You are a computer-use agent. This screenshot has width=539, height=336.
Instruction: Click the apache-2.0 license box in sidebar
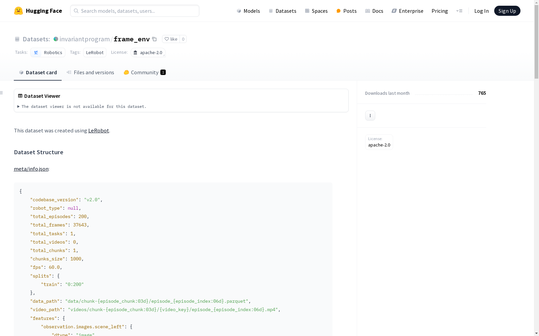(x=379, y=142)
